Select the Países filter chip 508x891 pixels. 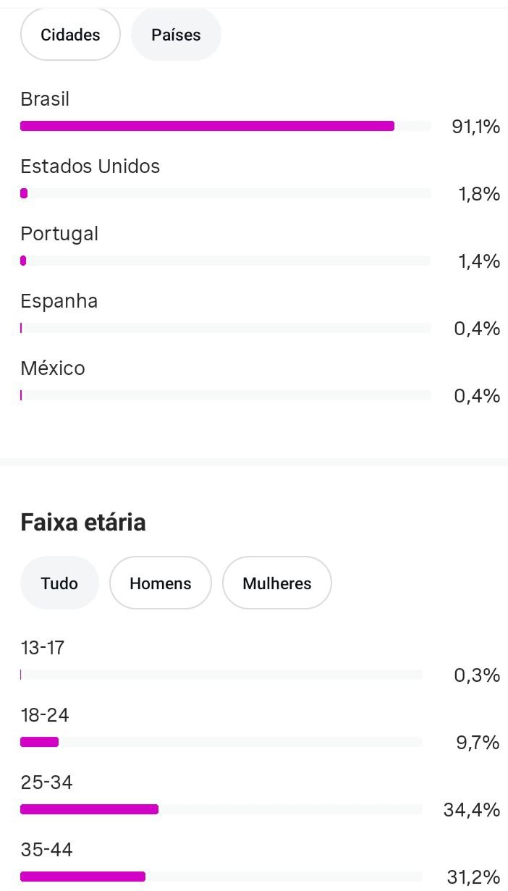click(176, 35)
